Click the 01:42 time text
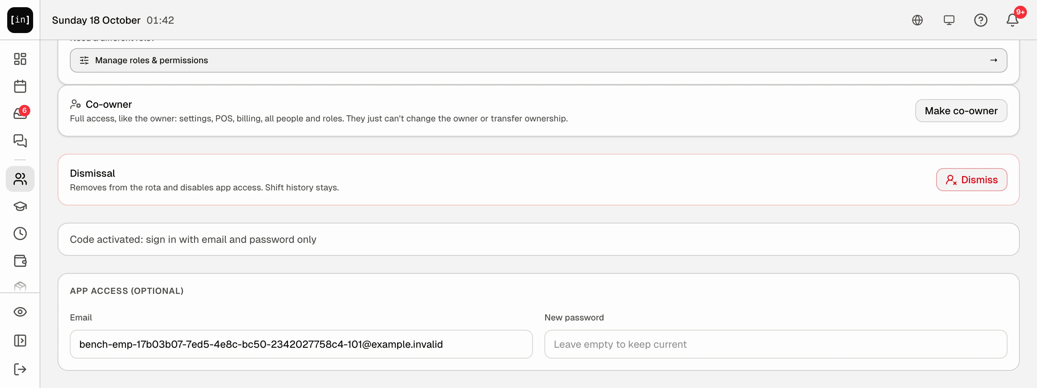Image resolution: width=1037 pixels, height=388 pixels. (x=160, y=20)
